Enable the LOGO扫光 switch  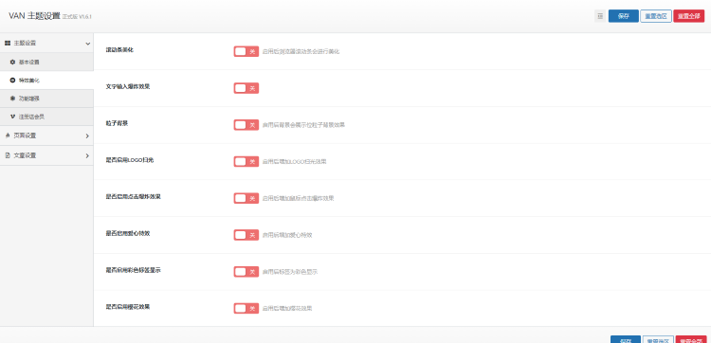pos(246,161)
